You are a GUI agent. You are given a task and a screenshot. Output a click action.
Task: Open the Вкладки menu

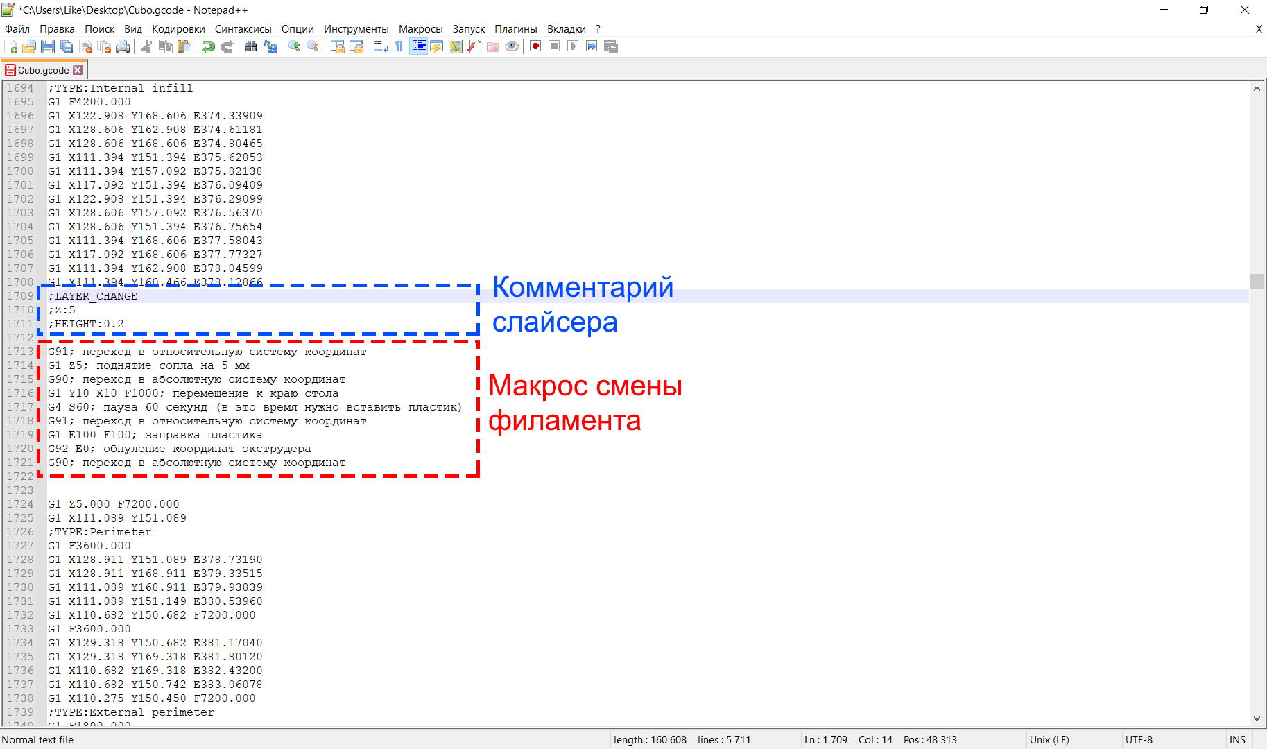click(x=566, y=29)
